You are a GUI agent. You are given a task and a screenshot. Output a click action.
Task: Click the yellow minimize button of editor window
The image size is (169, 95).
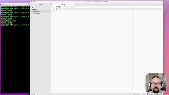33,2
